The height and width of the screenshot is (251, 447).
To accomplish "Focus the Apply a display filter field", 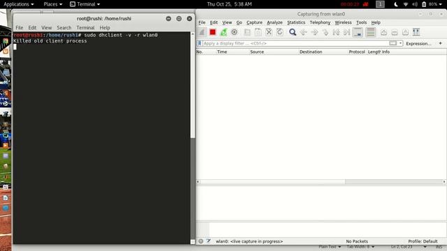I will pos(295,43).
